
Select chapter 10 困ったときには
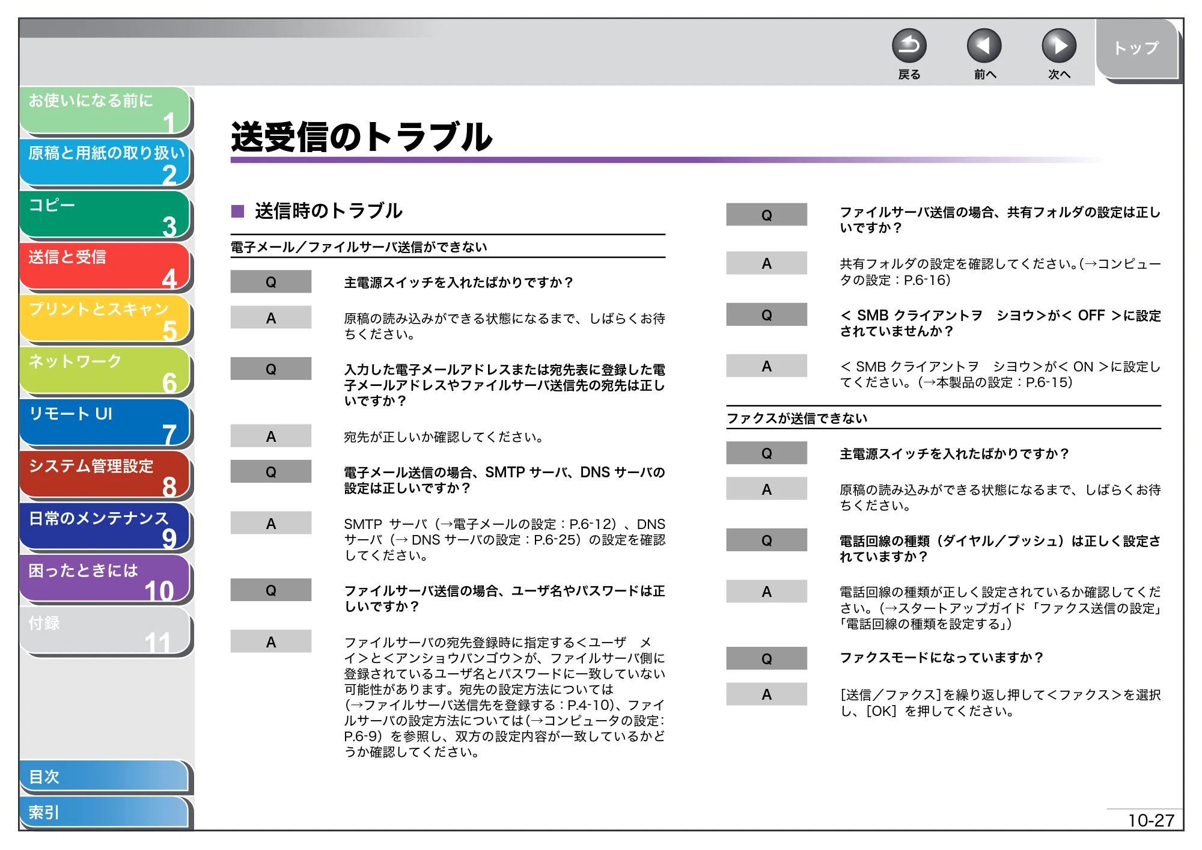(105, 579)
